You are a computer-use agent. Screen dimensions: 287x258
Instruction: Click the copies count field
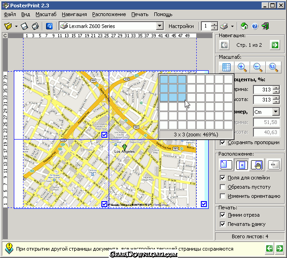tap(206, 26)
